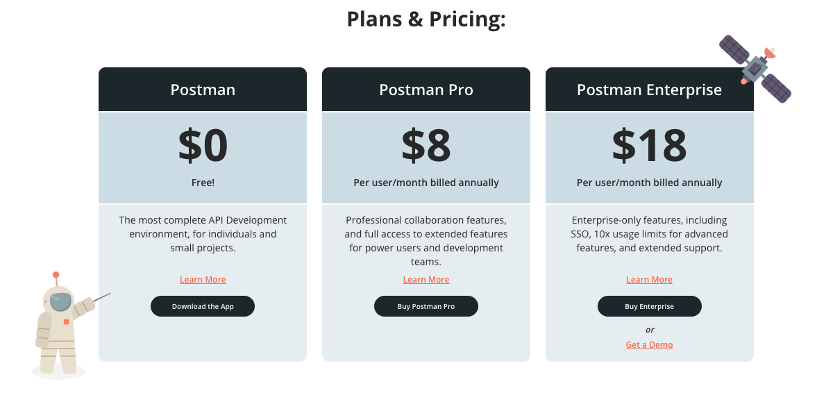This screenshot has width=817, height=402.
Task: Click the Free! text under $0
Action: (x=203, y=183)
